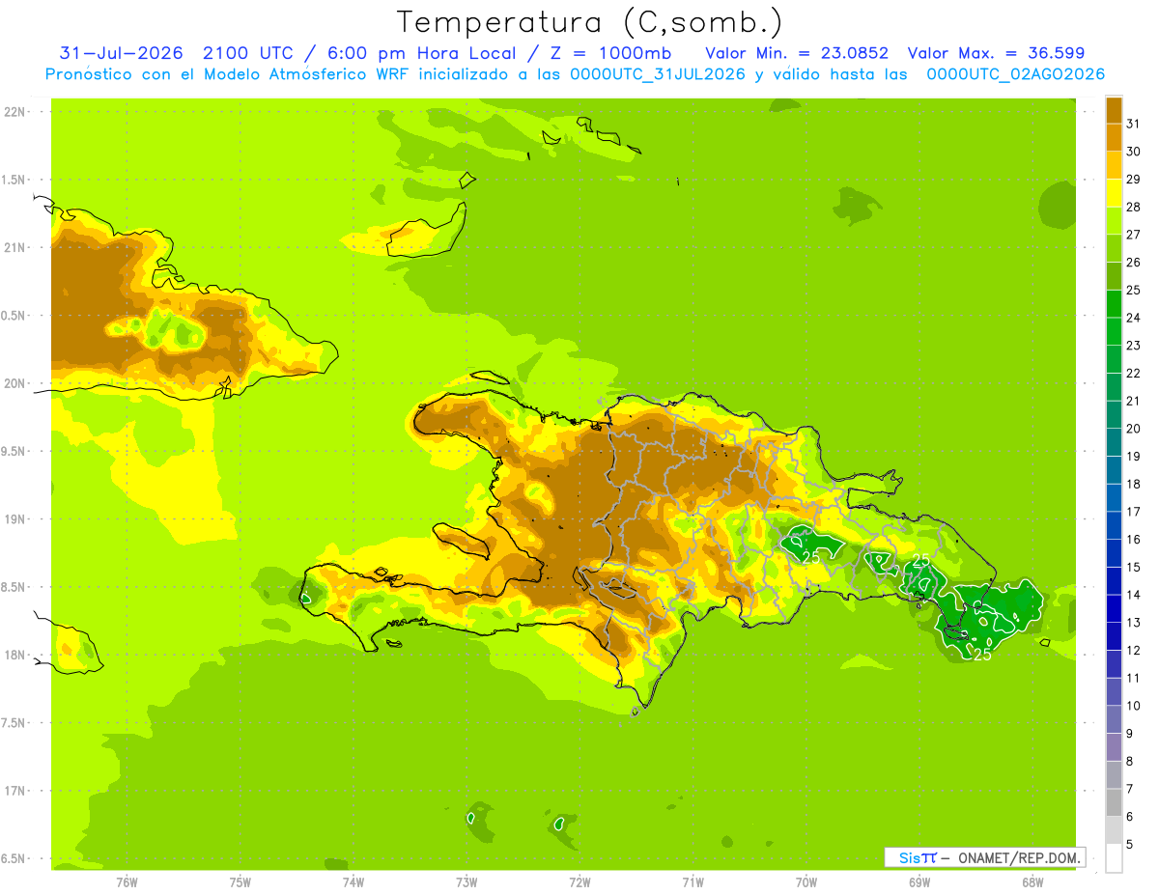Click 'Valor Max. = 36.599' text
Image resolution: width=1159 pixels, height=895 pixels.
click(996, 52)
